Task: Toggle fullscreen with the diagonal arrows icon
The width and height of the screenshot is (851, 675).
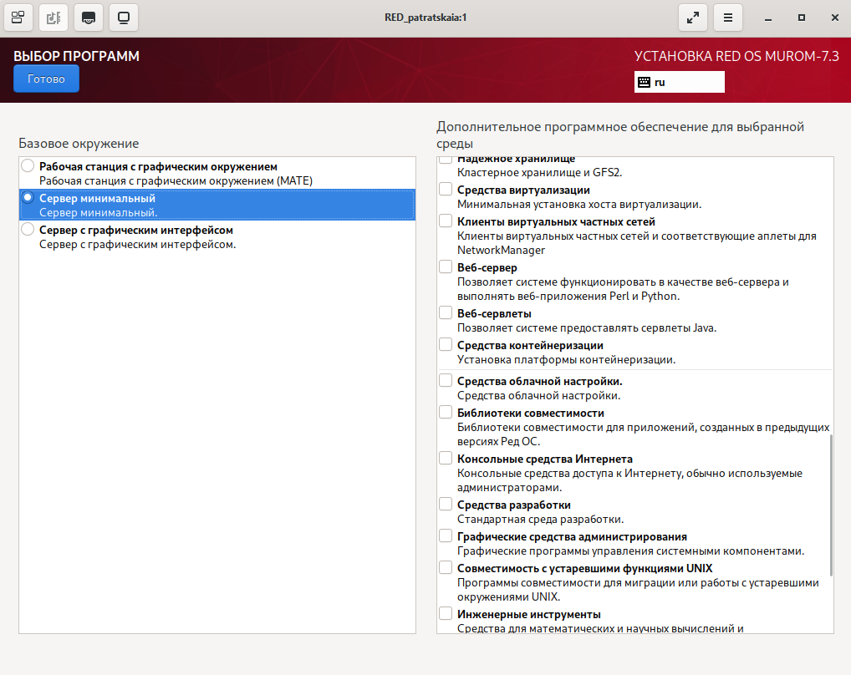Action: (x=692, y=18)
